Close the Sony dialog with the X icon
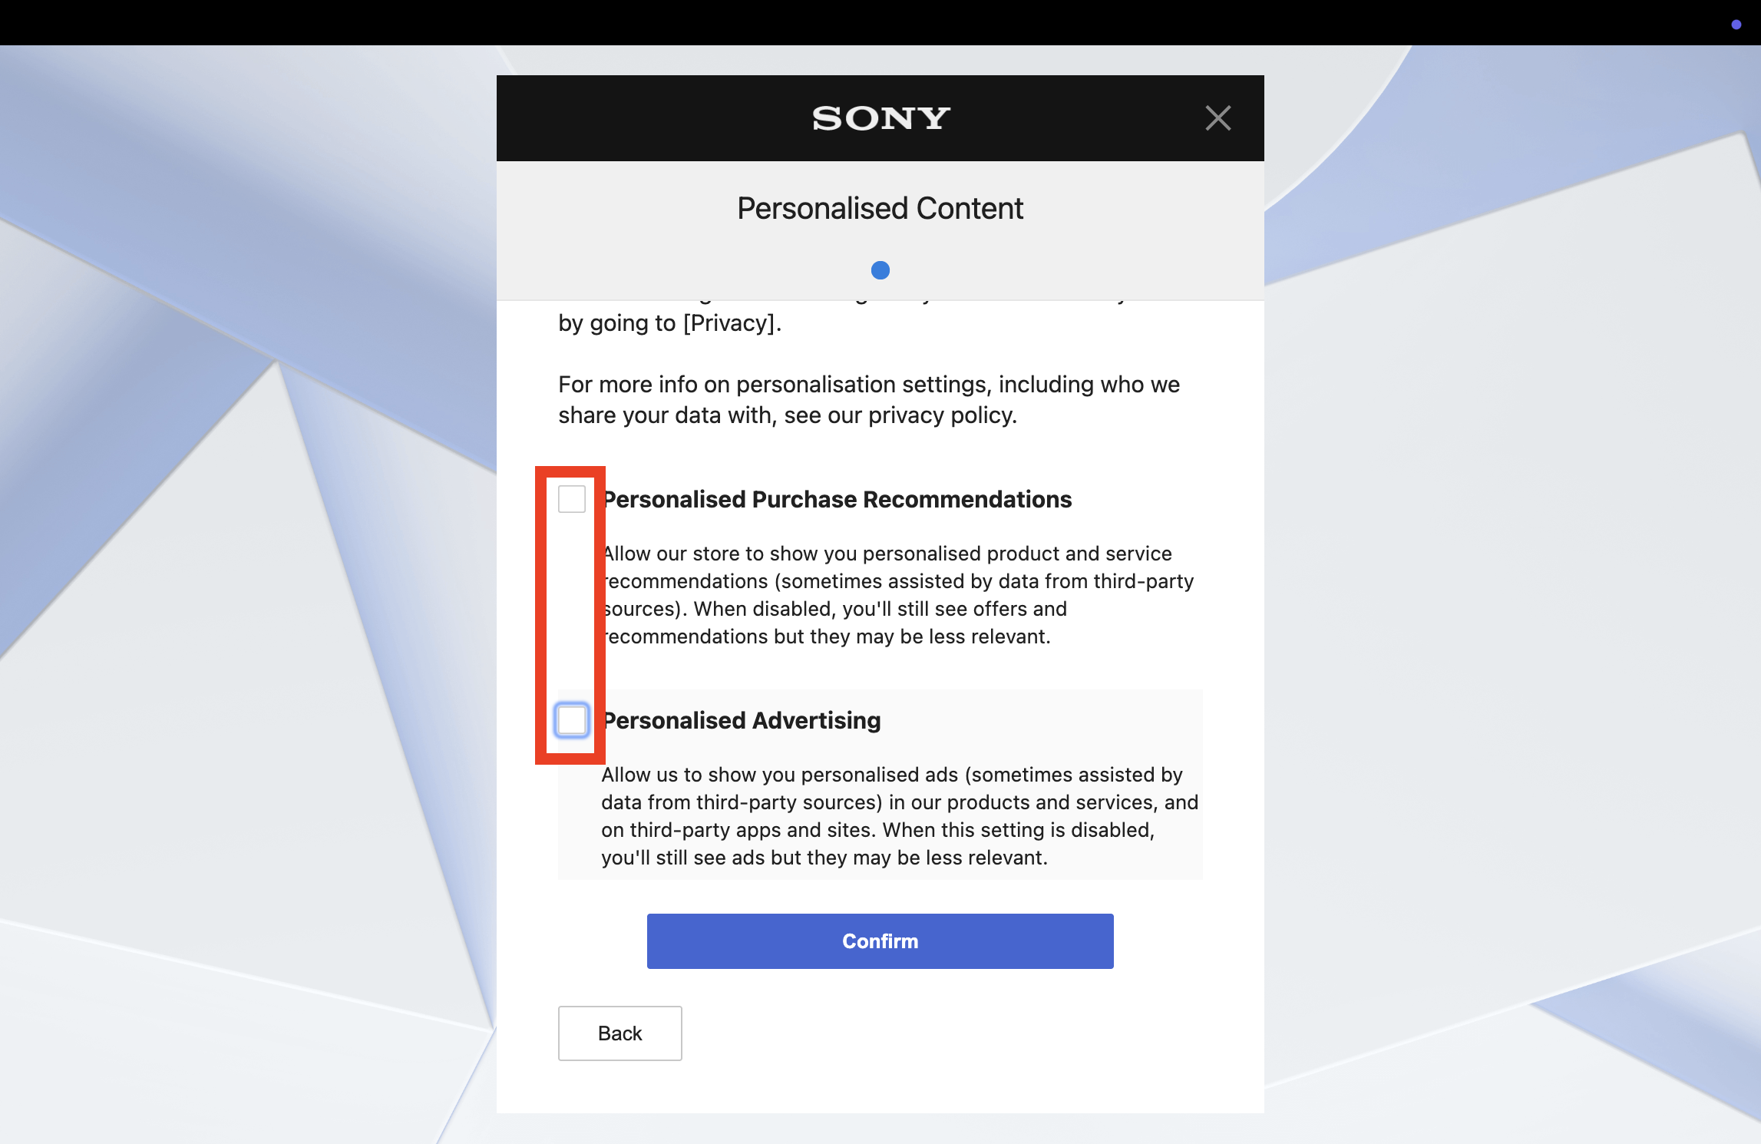 (x=1218, y=118)
